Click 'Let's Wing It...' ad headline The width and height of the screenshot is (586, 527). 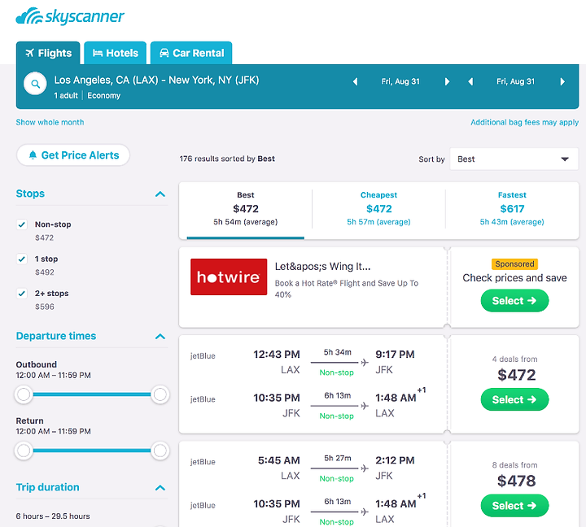(x=322, y=266)
